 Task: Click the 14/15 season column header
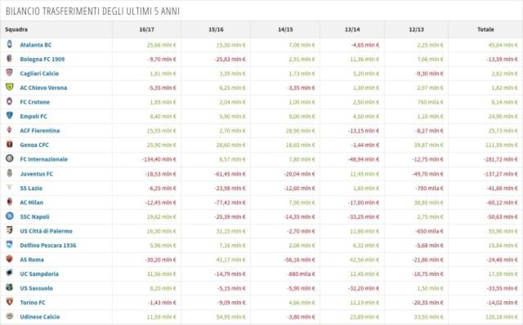coord(285,30)
